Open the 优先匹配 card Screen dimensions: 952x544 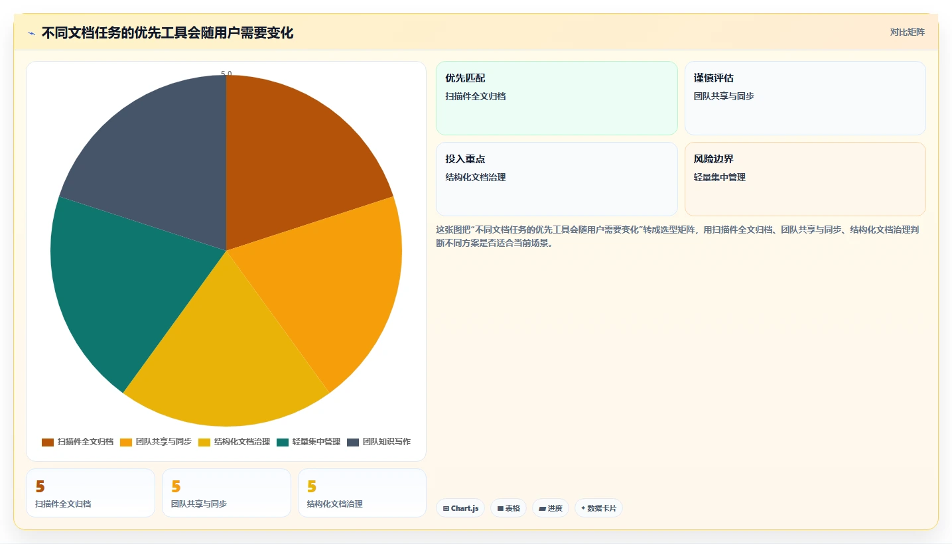[557, 98]
